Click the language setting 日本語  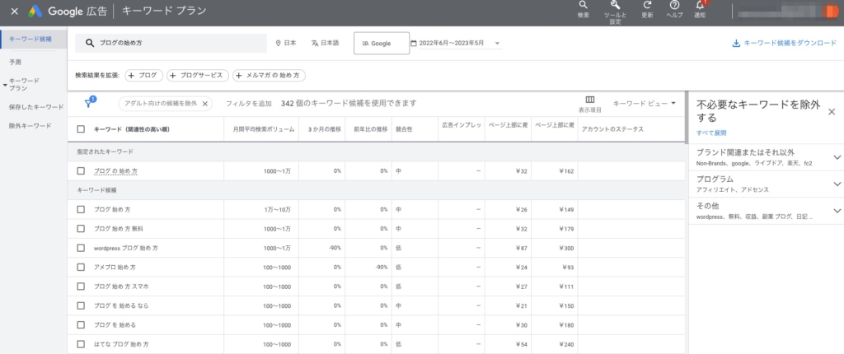tap(325, 44)
